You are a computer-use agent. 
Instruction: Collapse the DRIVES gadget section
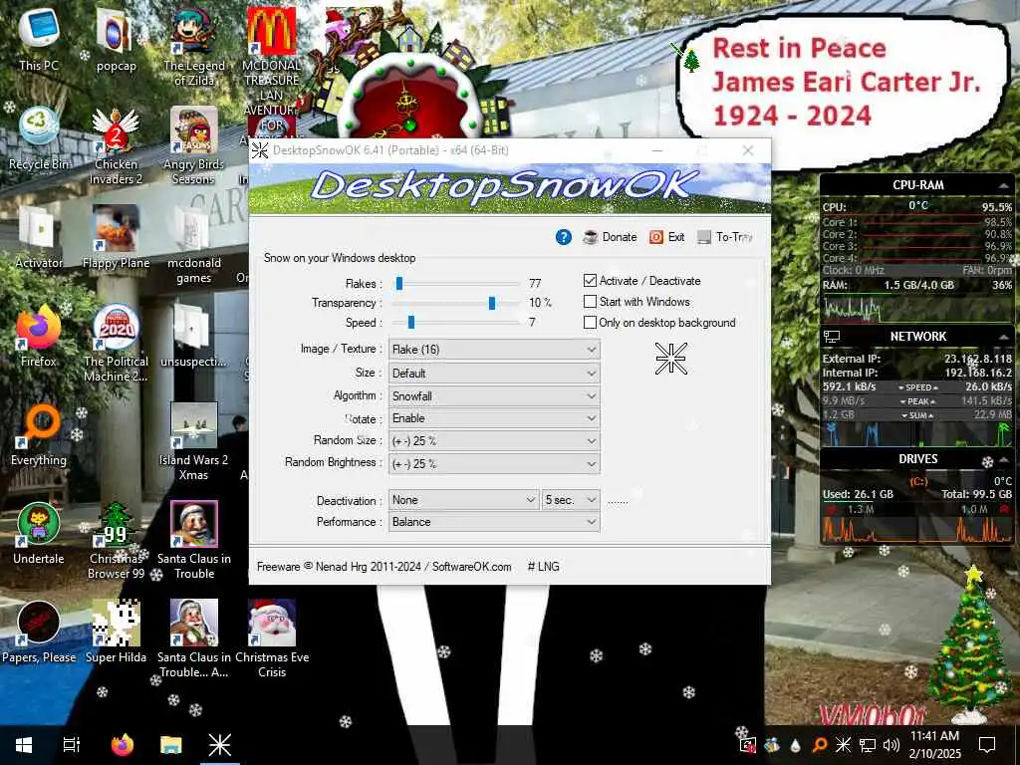tap(1002, 459)
